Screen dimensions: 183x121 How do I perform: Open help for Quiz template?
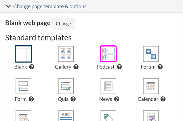pyautogui.click(x=73, y=99)
